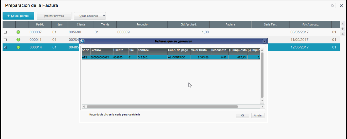Click the Fch Aprobac. column header
This screenshot has height=139, width=347.
pos(311,24)
